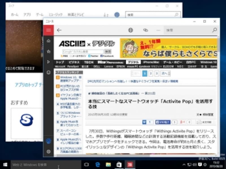Open the recommended S app tile in Store

coord(26,124)
